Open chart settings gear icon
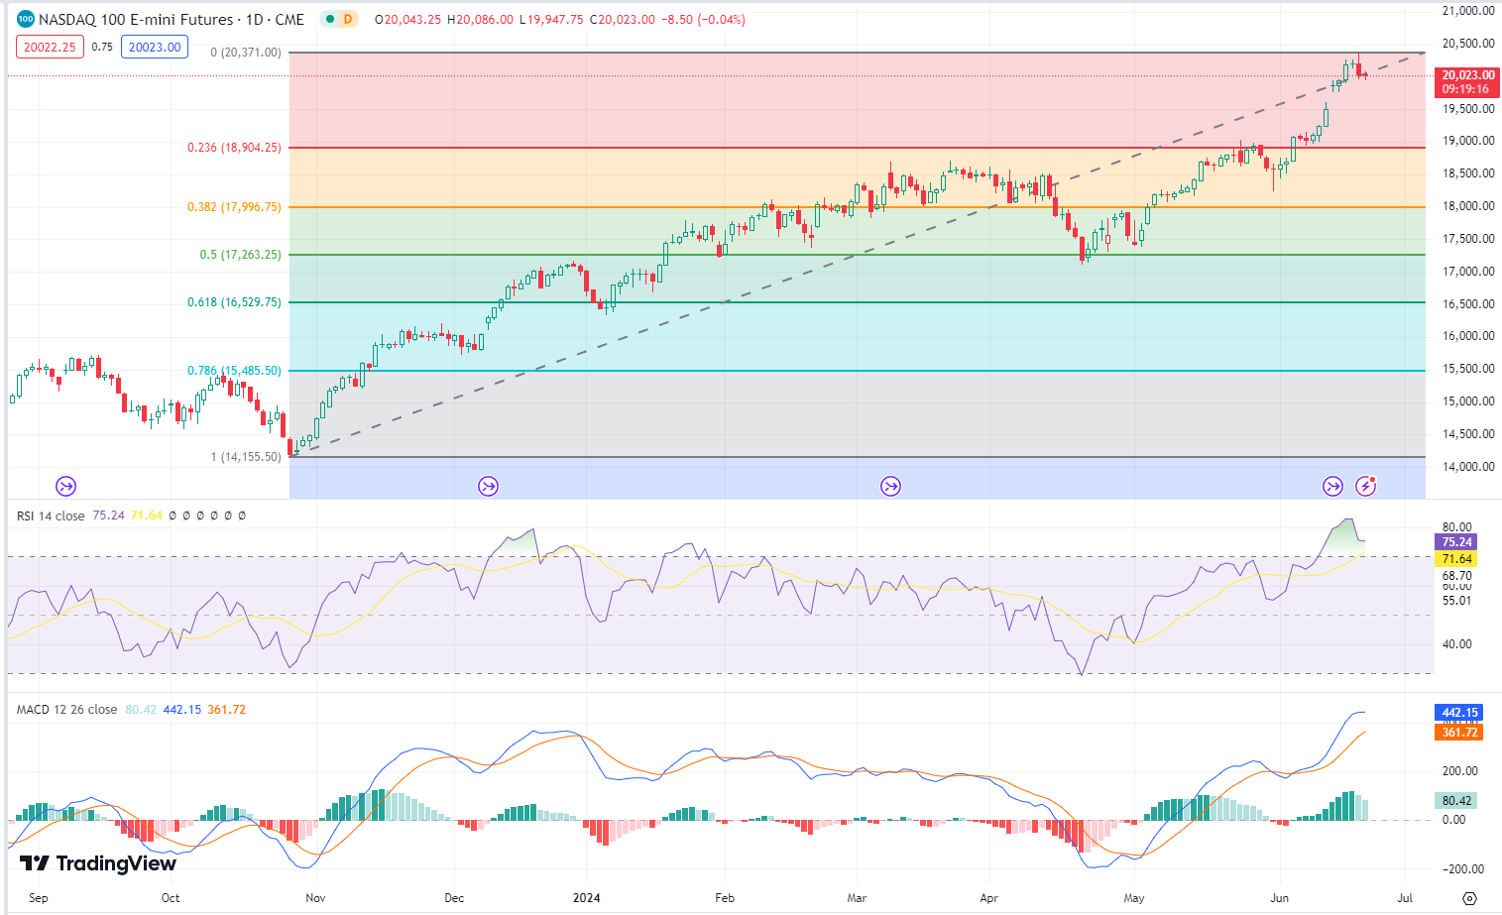Image resolution: width=1502 pixels, height=915 pixels. pyautogui.click(x=1469, y=898)
